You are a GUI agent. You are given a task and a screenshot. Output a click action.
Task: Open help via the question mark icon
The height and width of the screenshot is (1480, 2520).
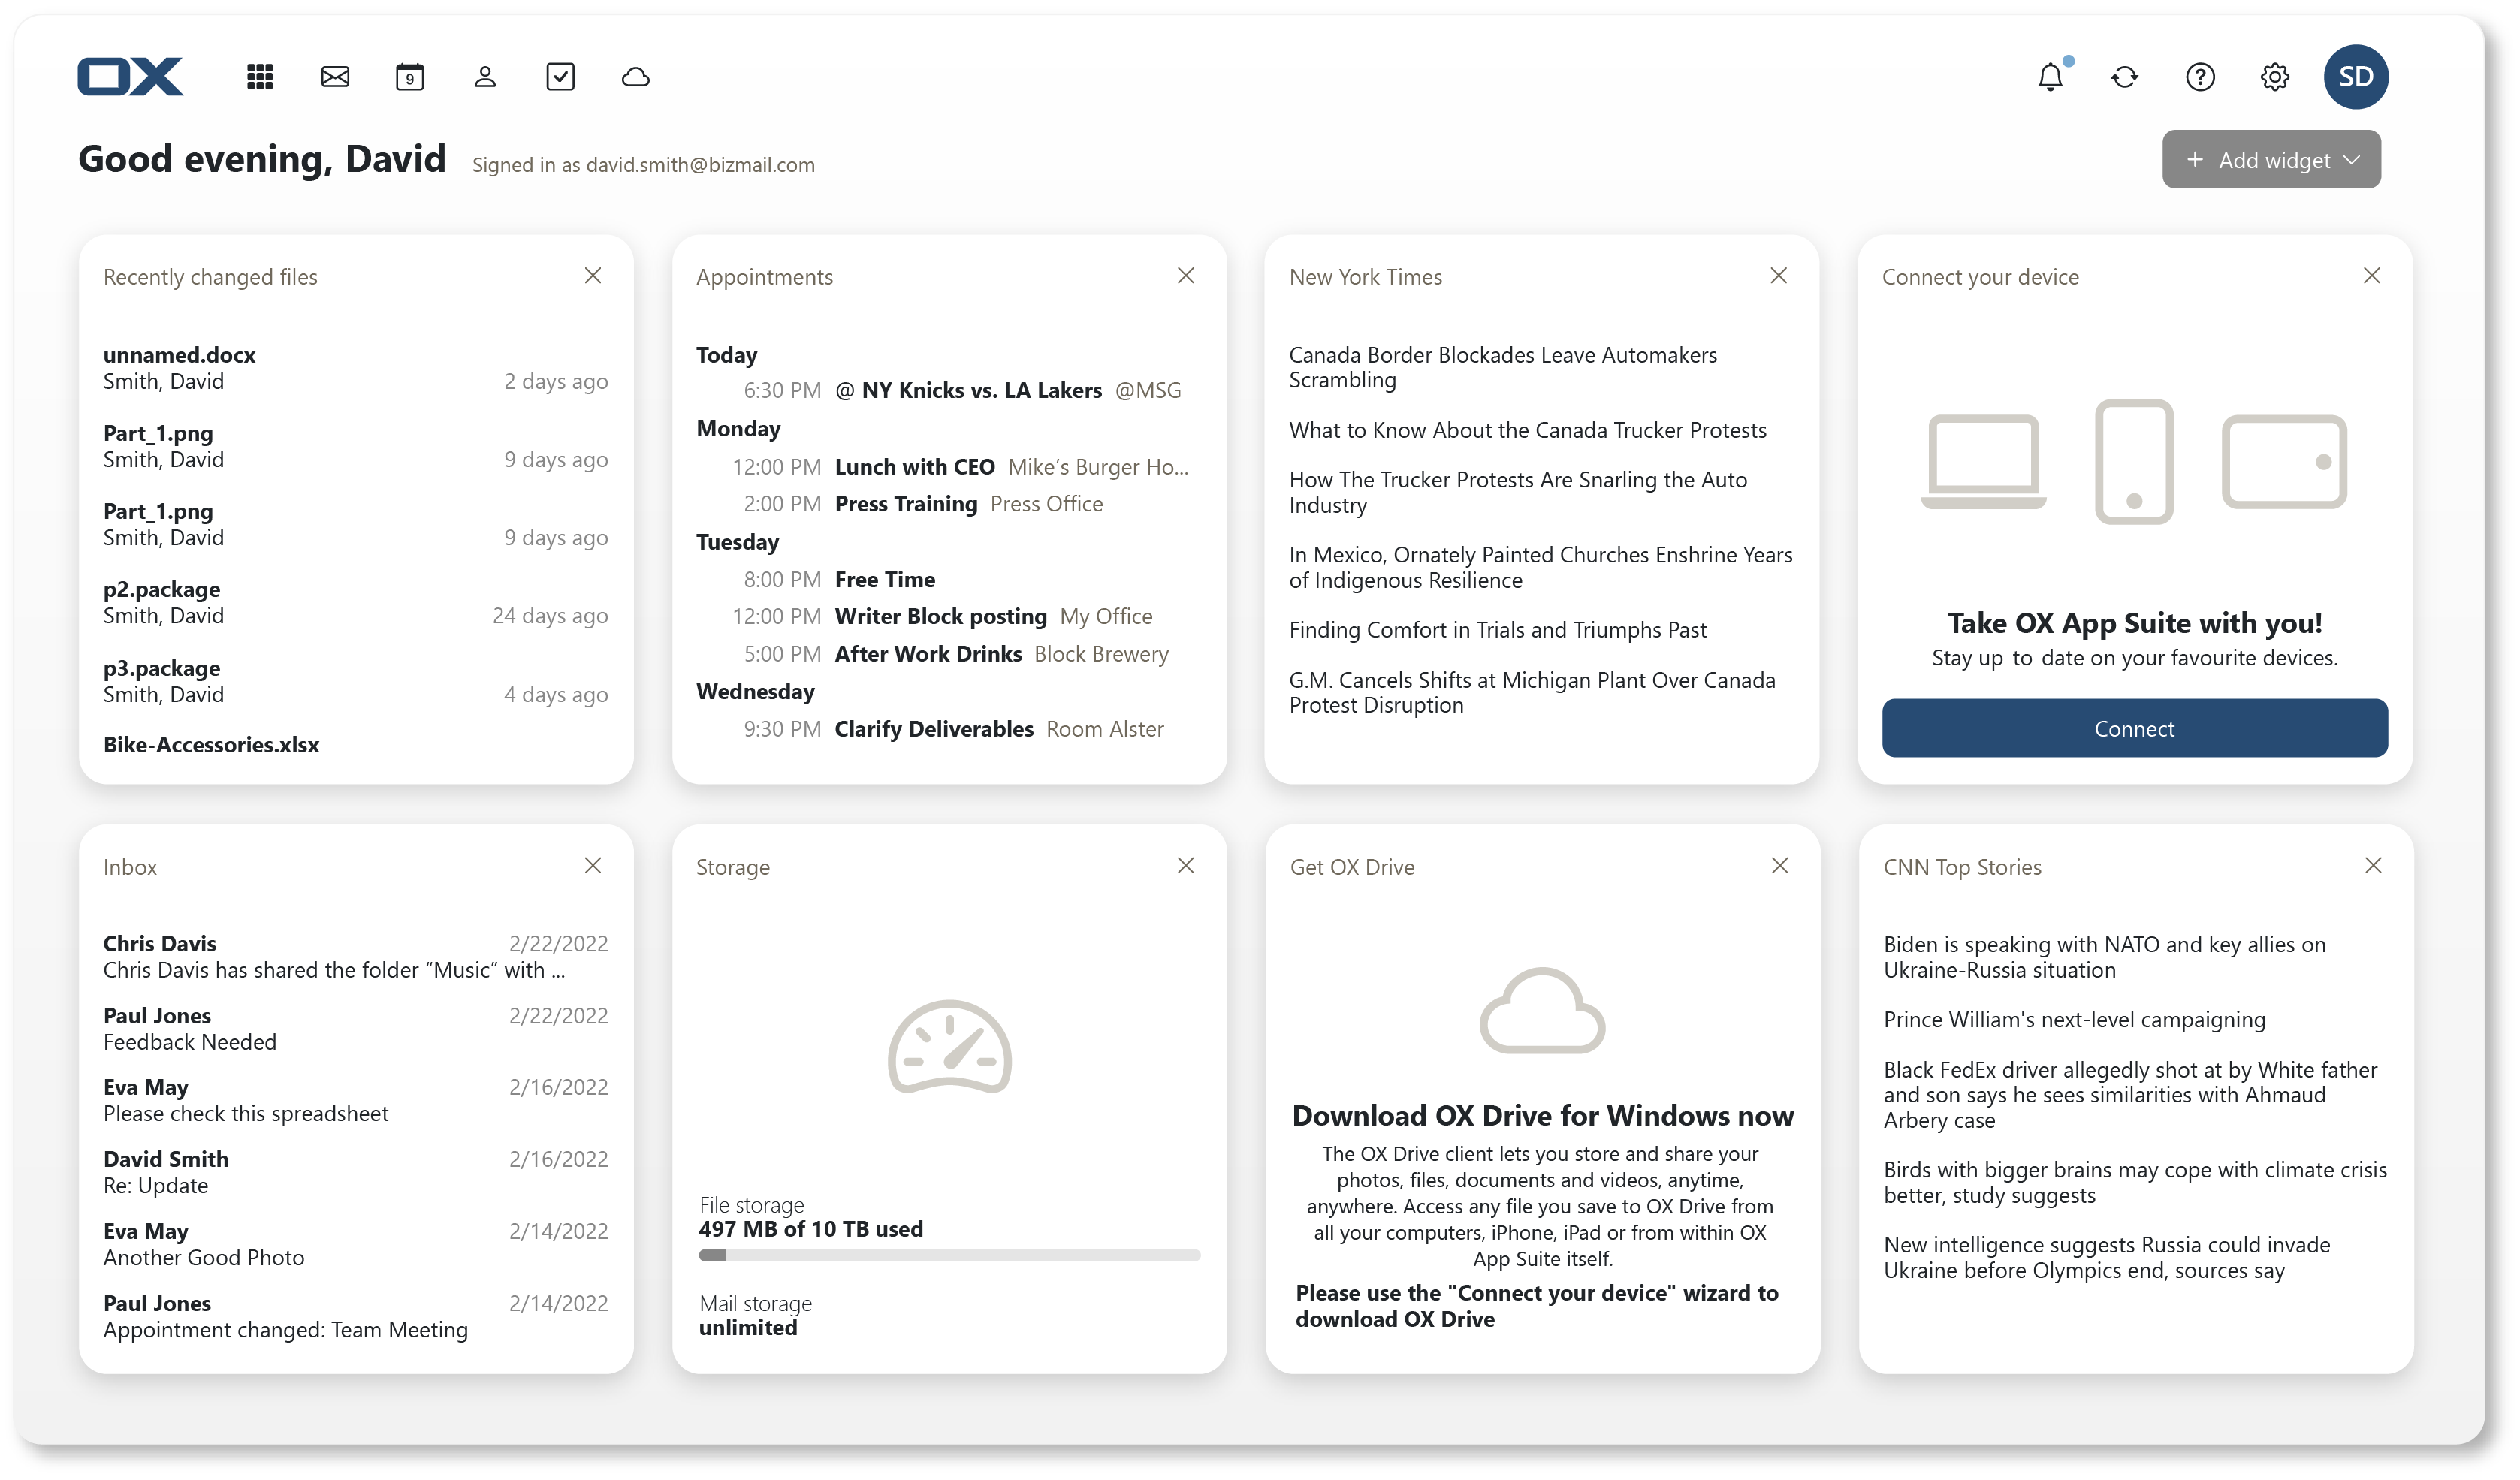click(2199, 77)
